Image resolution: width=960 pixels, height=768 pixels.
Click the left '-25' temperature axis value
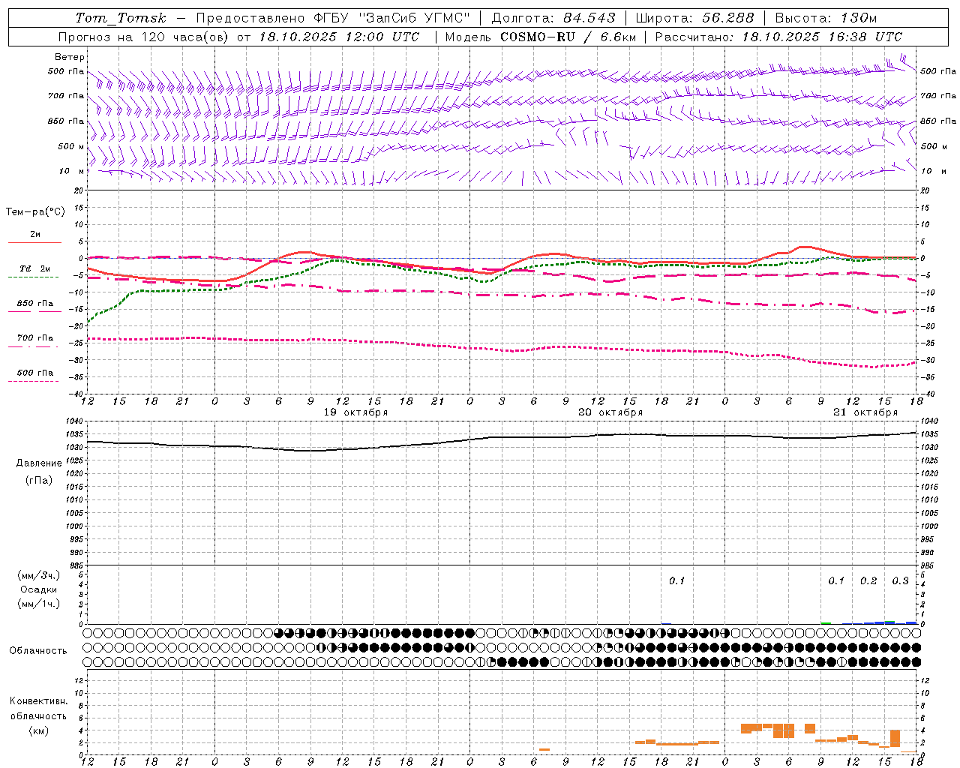pos(77,343)
